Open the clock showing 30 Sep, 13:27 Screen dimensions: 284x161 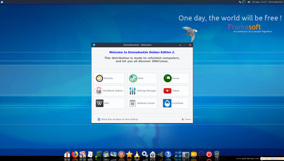coord(259,2)
